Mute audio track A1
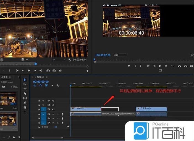 tap(53, 114)
